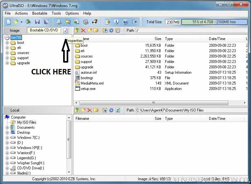This screenshot has width=251, height=184.
Task: Click the Open file folder icon
Action: click(16, 22)
